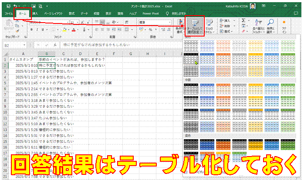The height and width of the screenshot is (180, 304).
Task: Click the Merge and Center icon
Action: click(x=127, y=30)
